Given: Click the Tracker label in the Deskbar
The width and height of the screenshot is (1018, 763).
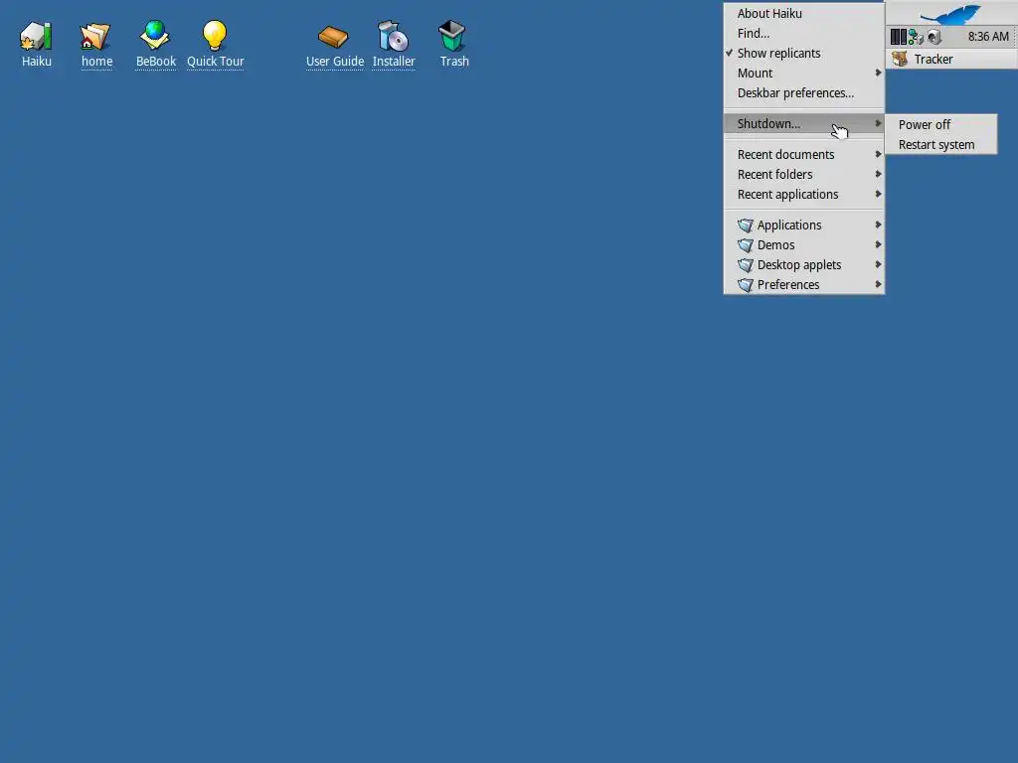Looking at the screenshot, I should coord(933,59).
